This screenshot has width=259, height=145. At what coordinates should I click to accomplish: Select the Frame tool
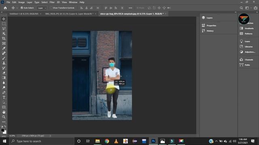coord(4,43)
